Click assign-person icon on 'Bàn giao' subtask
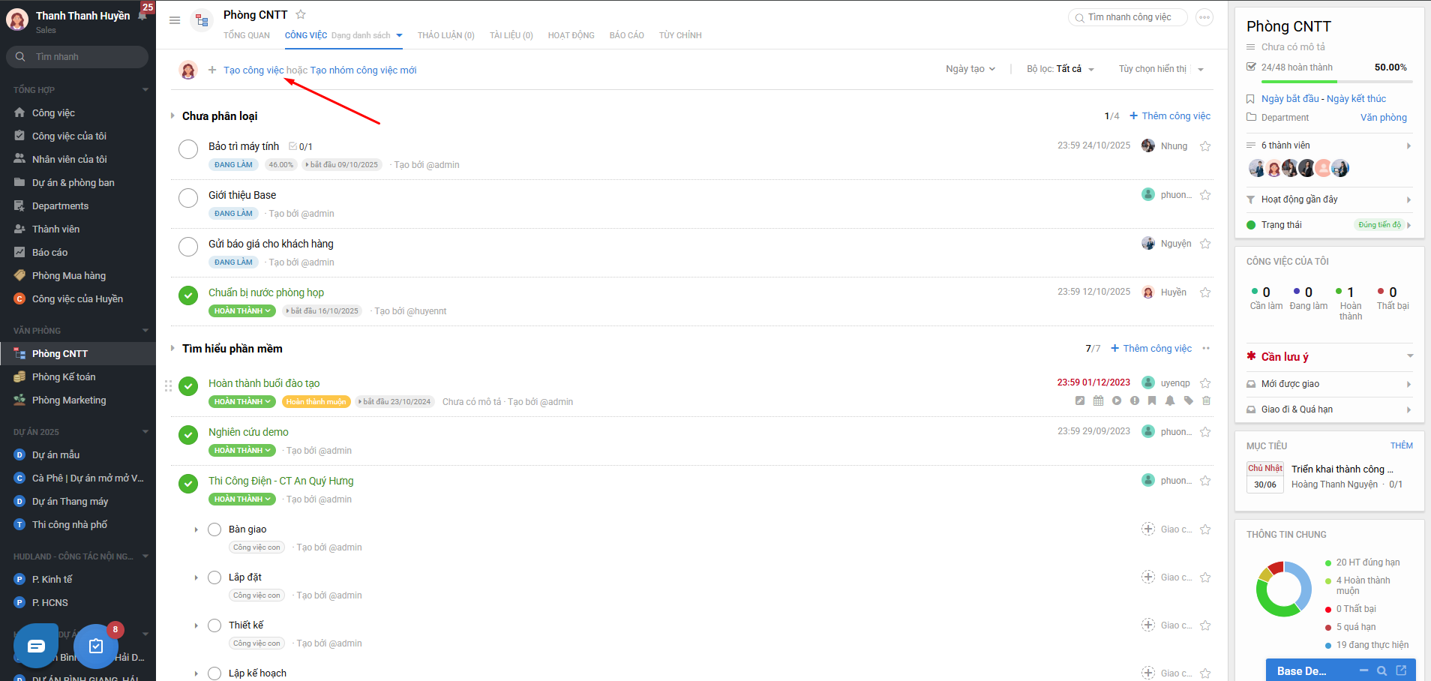The image size is (1431, 681). (1148, 529)
